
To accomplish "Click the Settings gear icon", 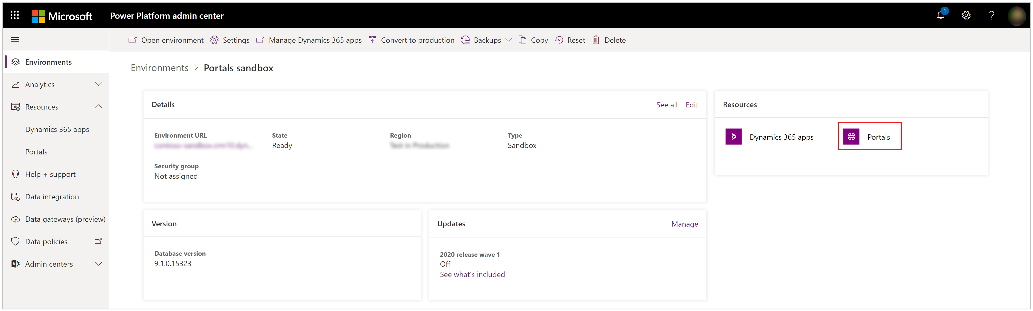I will pos(967,14).
